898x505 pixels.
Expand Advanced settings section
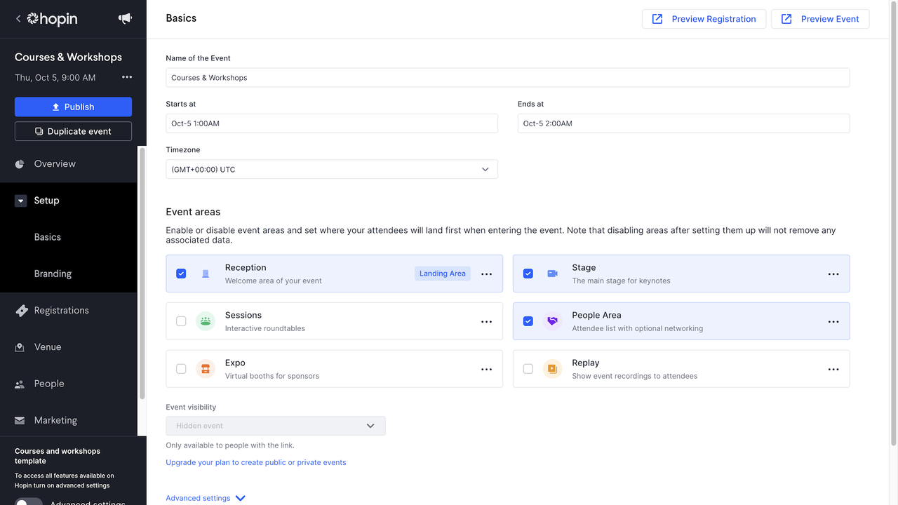(205, 498)
